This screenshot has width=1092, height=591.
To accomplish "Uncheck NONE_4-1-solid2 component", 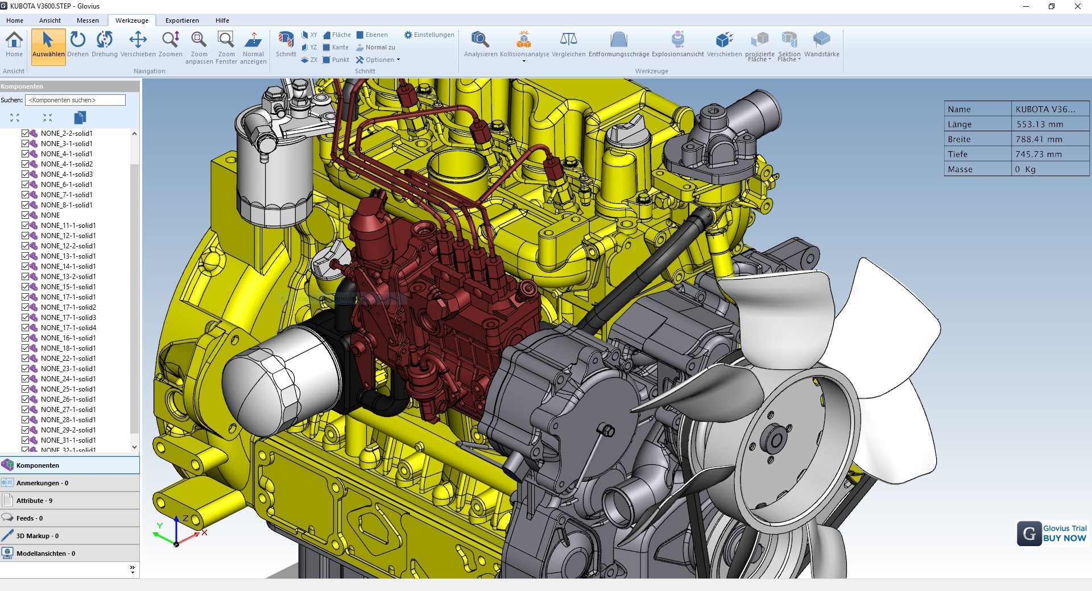I will tap(25, 164).
